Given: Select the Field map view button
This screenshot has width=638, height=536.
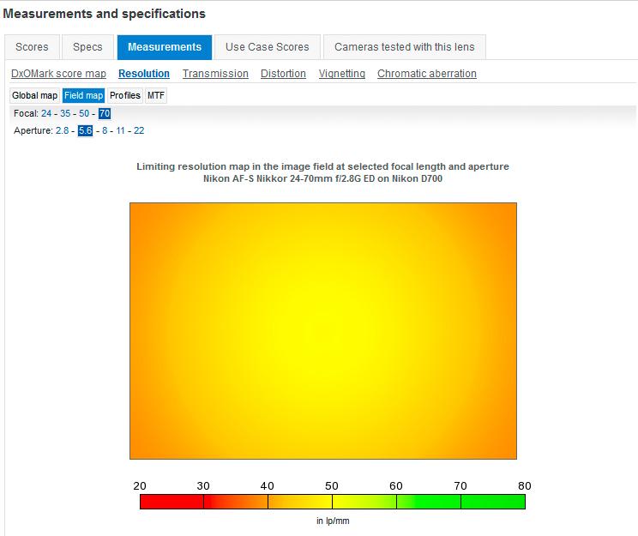Looking at the screenshot, I should 83,96.
